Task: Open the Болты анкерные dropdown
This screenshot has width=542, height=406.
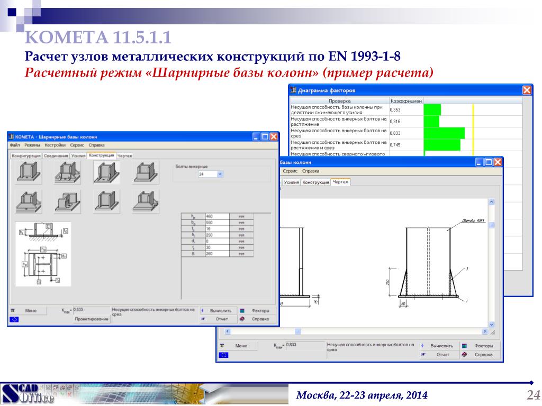Action: tap(220, 174)
